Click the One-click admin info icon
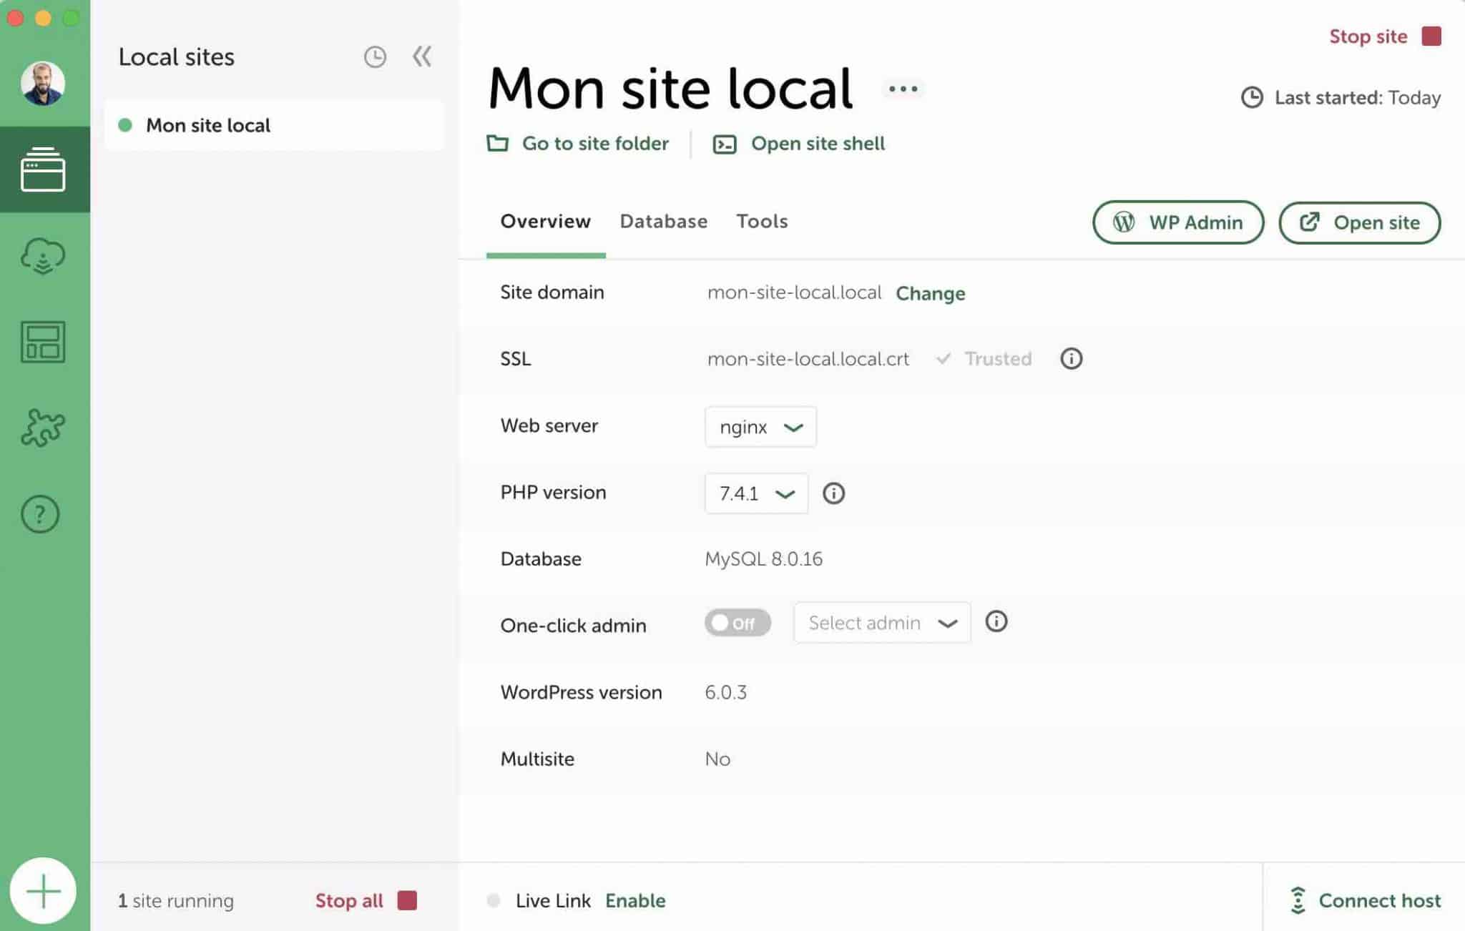The height and width of the screenshot is (931, 1465). pyautogui.click(x=996, y=621)
